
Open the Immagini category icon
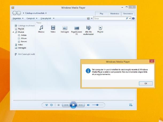click(65, 29)
